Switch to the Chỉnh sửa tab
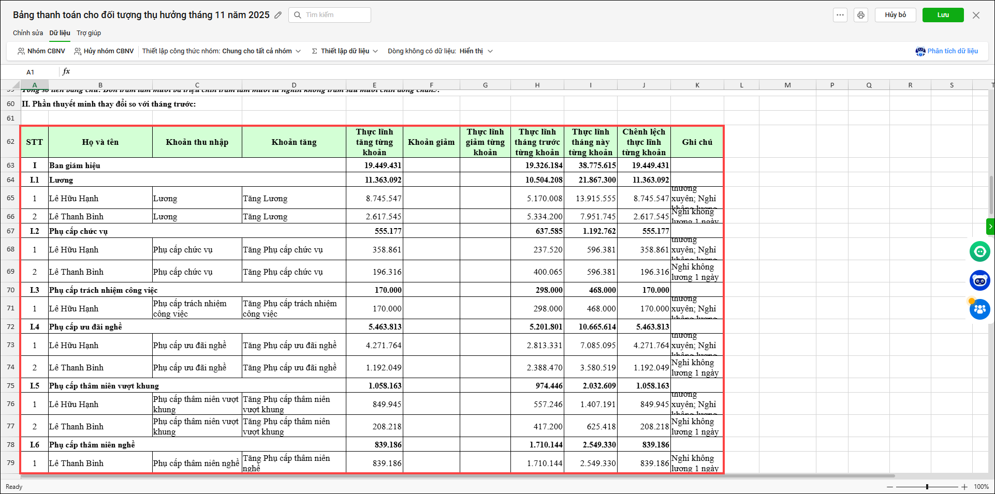995x494 pixels. (28, 33)
